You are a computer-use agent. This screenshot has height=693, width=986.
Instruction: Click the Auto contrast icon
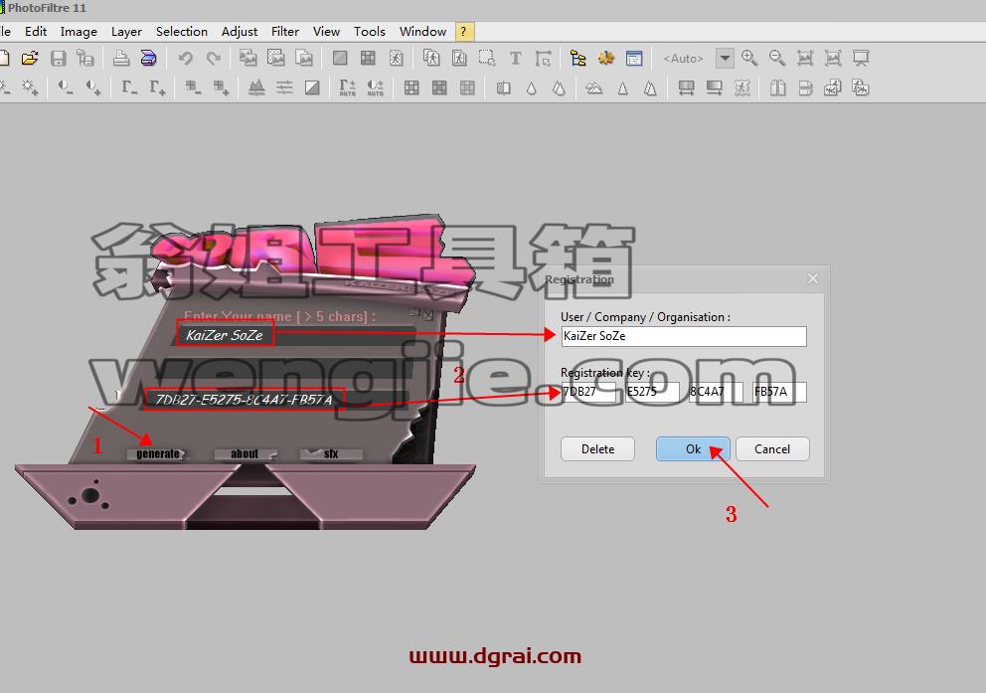376,87
